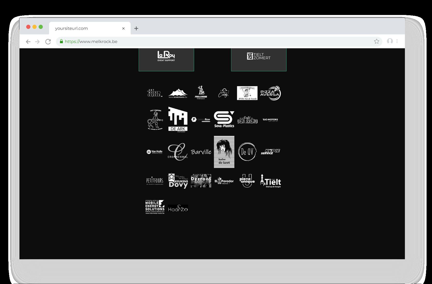Open the Café Den Arend logo
Image resolution: width=432 pixels, height=284 pixels.
click(247, 120)
